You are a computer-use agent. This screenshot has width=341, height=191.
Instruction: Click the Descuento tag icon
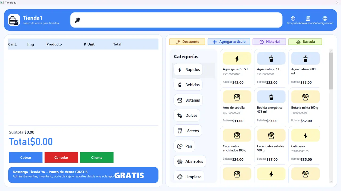pos(178,42)
